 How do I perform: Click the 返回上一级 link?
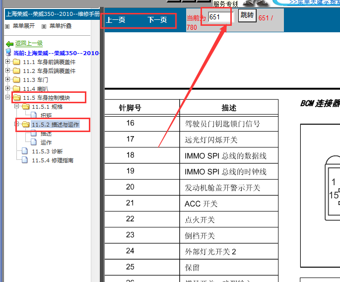point(29,43)
